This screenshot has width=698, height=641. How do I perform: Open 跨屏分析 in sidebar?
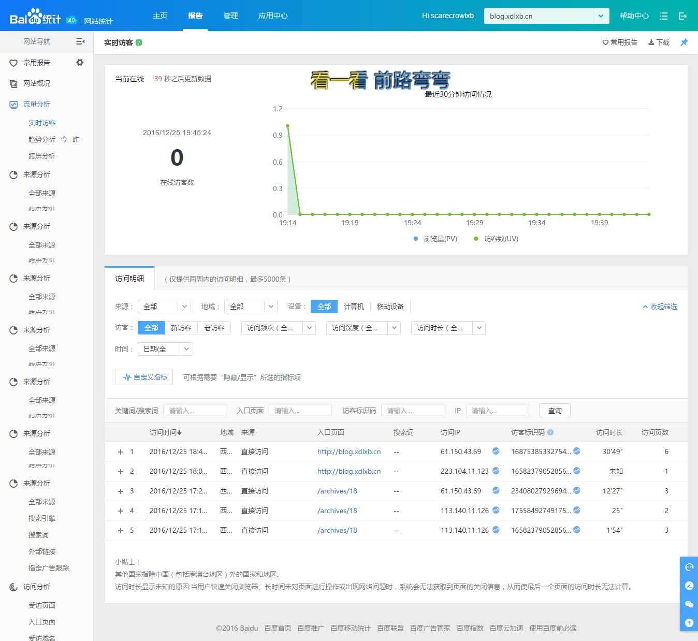pyautogui.click(x=42, y=156)
